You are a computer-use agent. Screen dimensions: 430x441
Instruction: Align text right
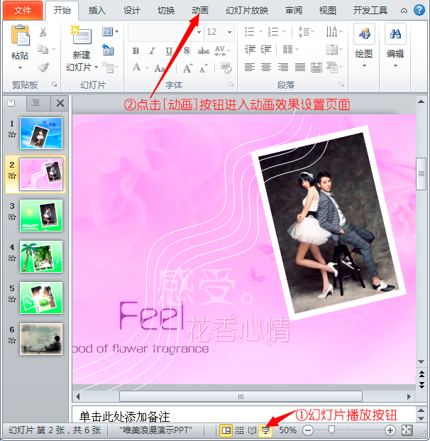point(282,67)
